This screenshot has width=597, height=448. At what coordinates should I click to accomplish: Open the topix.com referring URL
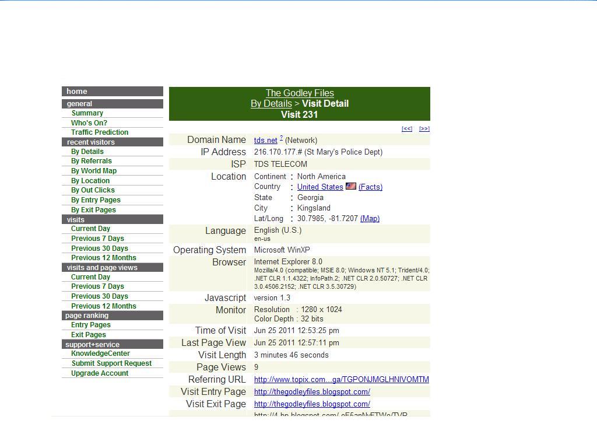tap(342, 379)
